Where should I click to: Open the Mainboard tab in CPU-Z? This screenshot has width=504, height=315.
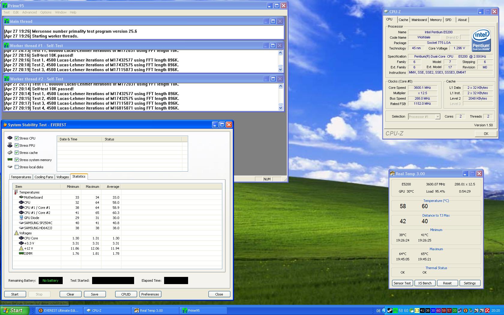[x=419, y=20]
